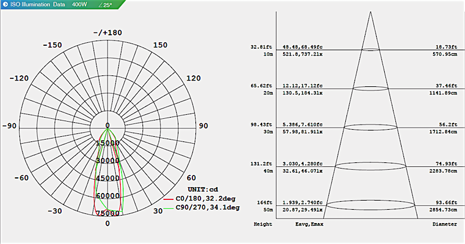Click the 2854.73cm diameter value
The height and width of the screenshot is (244, 465).
tap(443, 210)
